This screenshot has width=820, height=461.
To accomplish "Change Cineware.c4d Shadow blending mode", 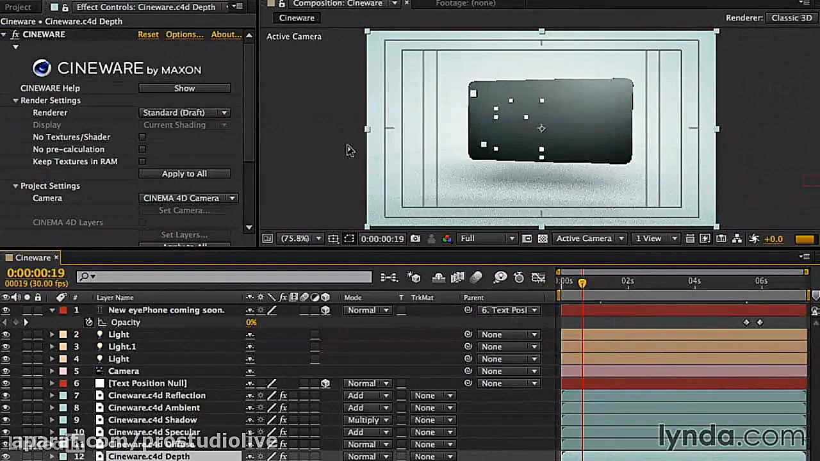I will (367, 419).
